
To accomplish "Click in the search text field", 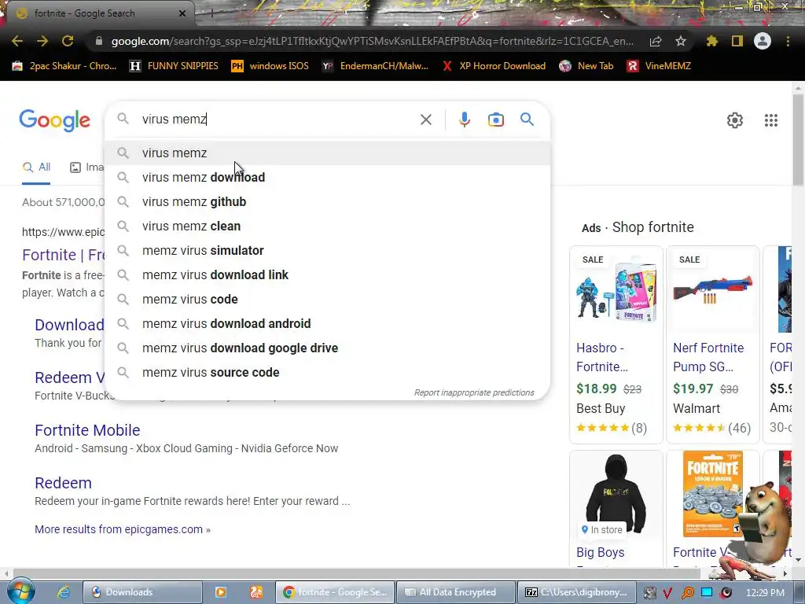I will 278,120.
